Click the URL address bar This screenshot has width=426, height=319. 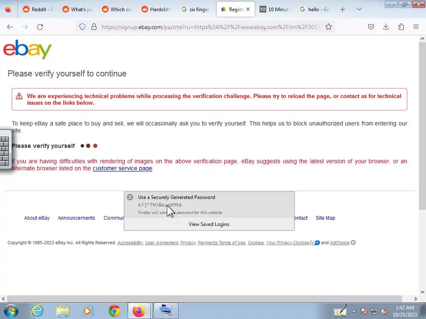(211, 27)
